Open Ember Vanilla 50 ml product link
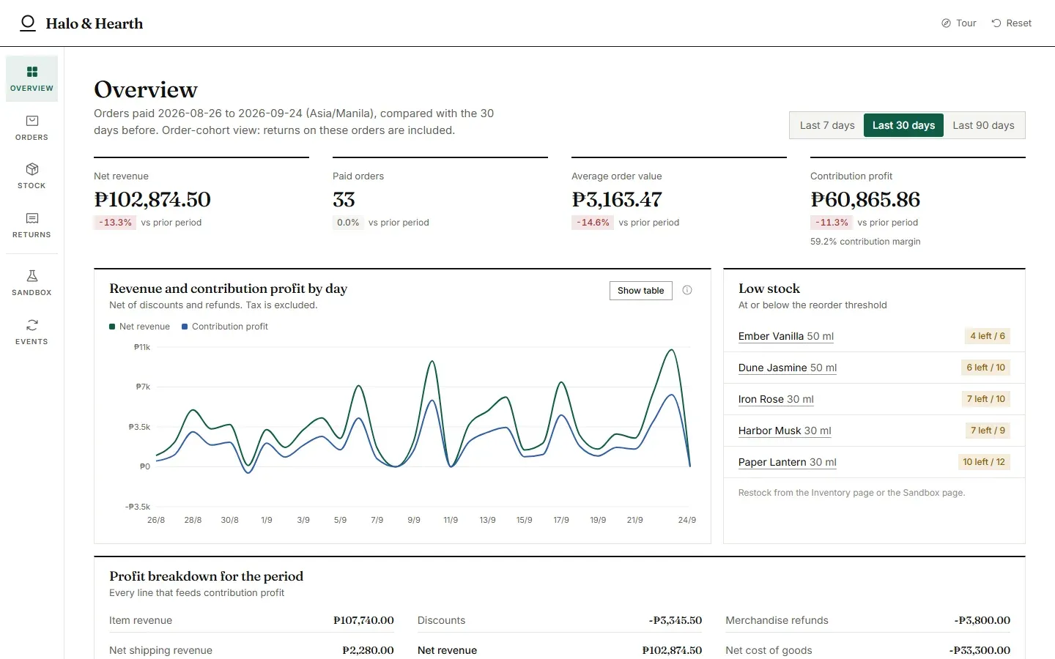This screenshot has height=659, width=1055. click(786, 336)
